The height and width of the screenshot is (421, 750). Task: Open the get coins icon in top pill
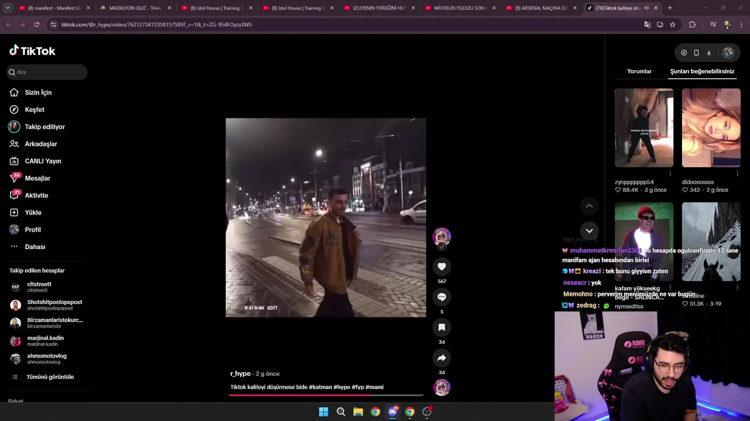point(684,53)
